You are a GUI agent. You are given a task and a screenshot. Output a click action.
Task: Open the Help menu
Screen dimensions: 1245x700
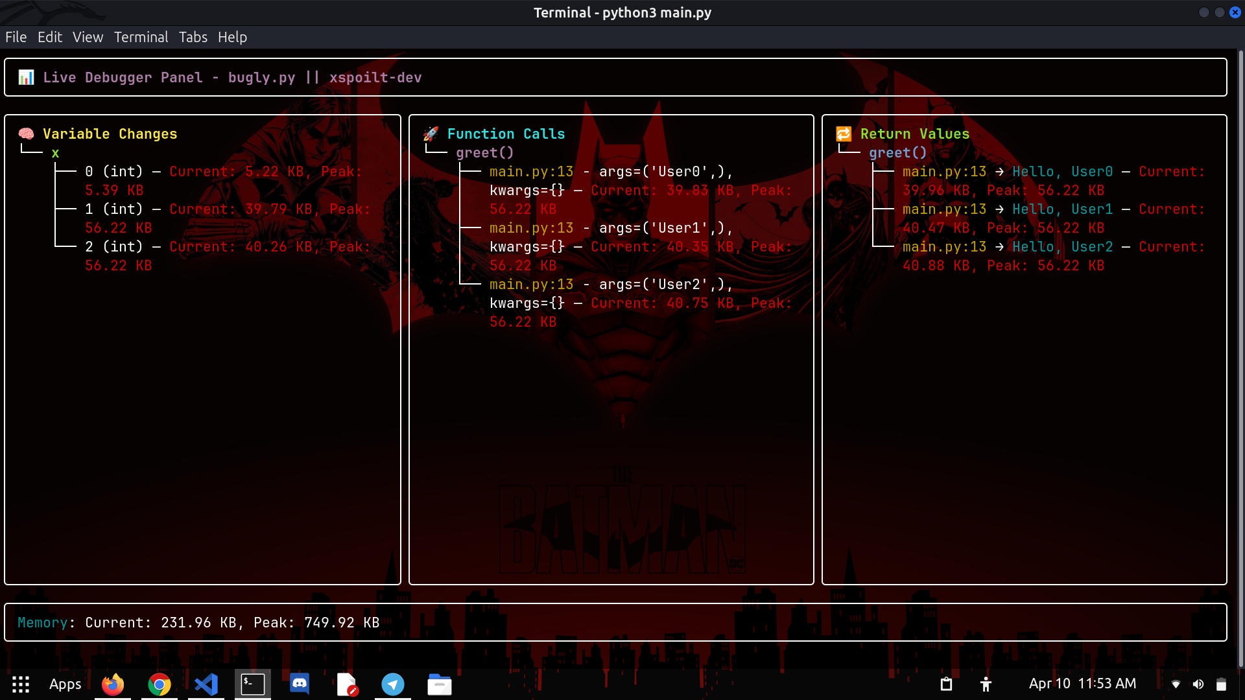tap(232, 37)
